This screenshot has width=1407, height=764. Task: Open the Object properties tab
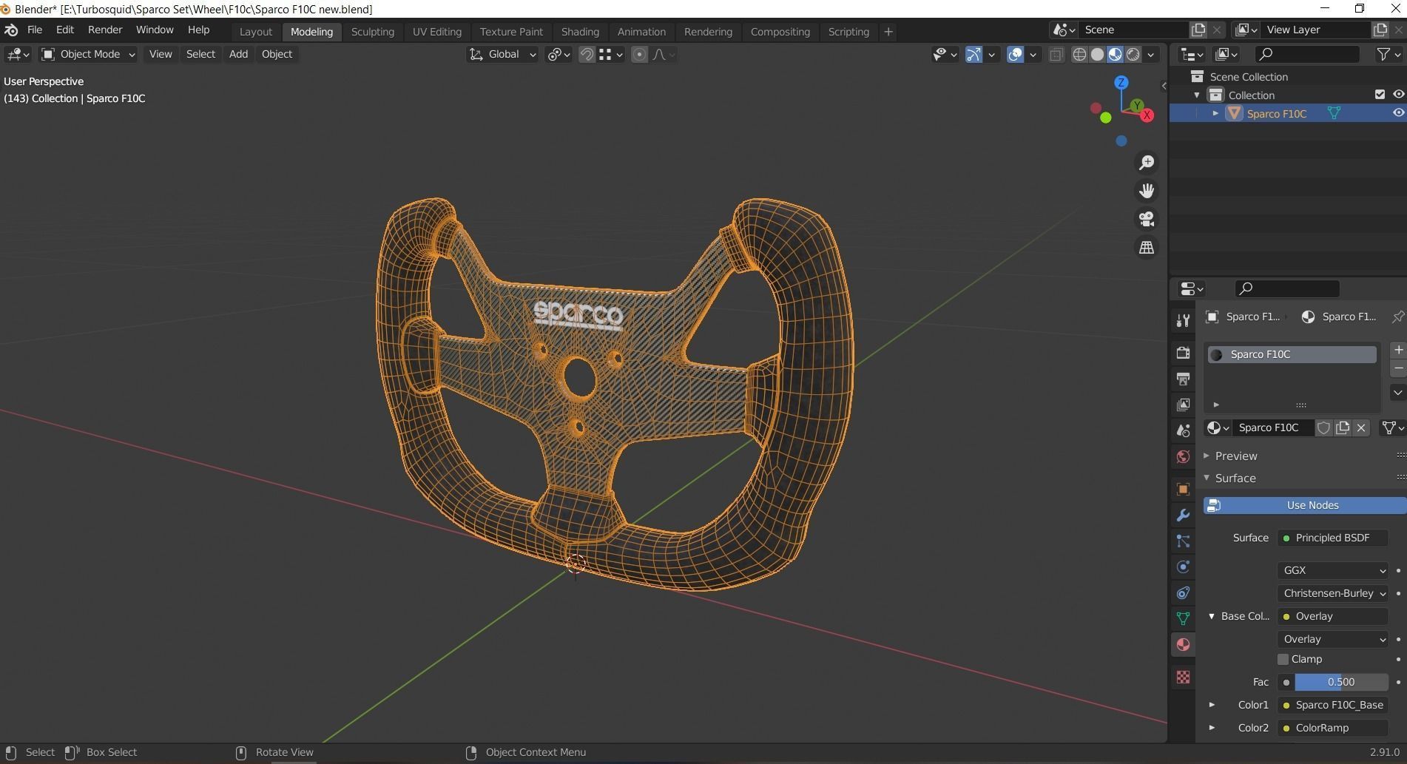pyautogui.click(x=1183, y=489)
